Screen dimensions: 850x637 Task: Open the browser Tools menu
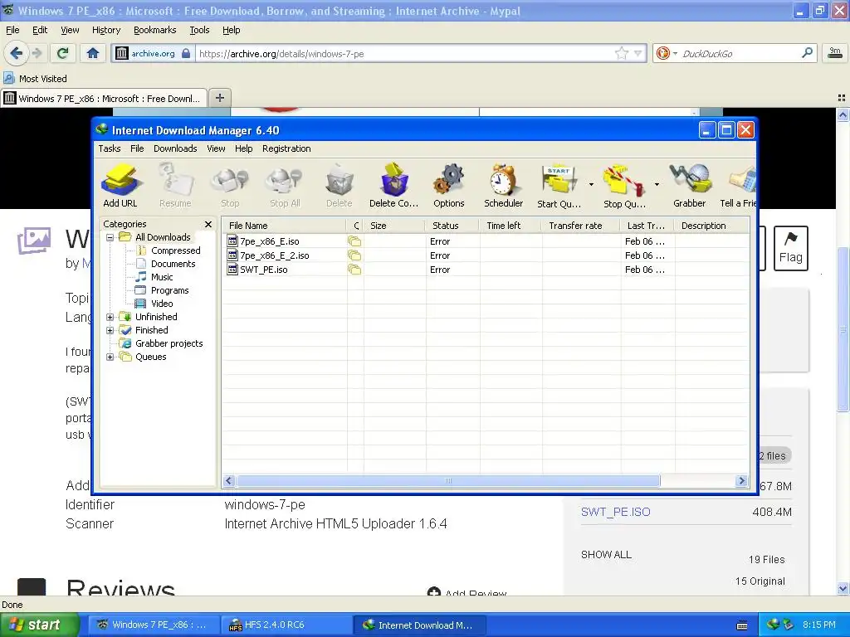[199, 31]
